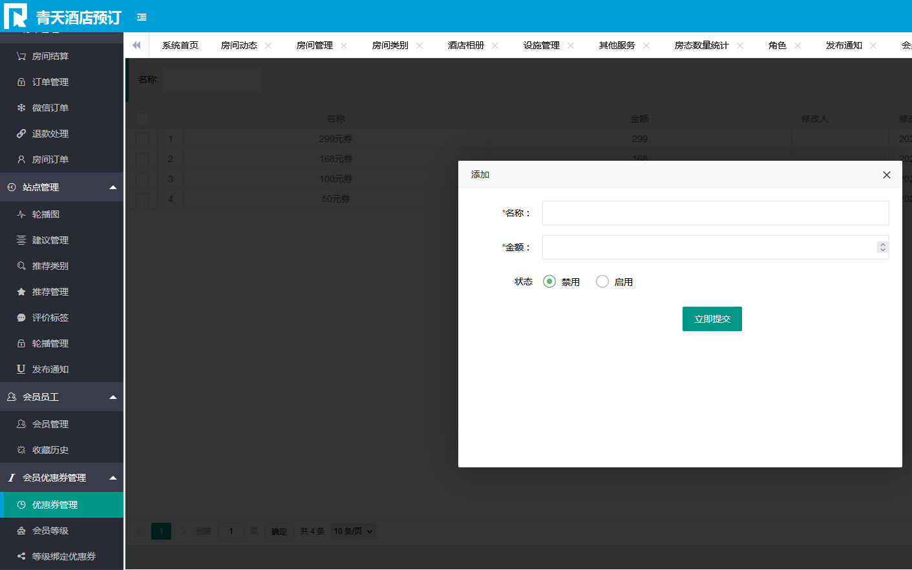Screen dimensions: 912x570
Task: Click the tab bar scroll-left double arrow
Action: coord(136,45)
